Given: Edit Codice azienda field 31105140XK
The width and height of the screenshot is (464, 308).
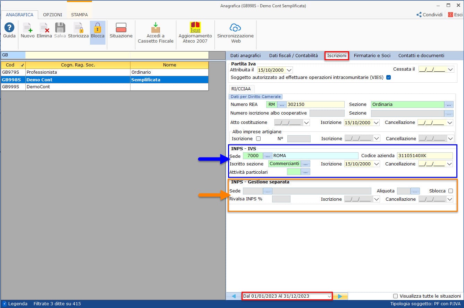Looking at the screenshot, I should click(425, 156).
